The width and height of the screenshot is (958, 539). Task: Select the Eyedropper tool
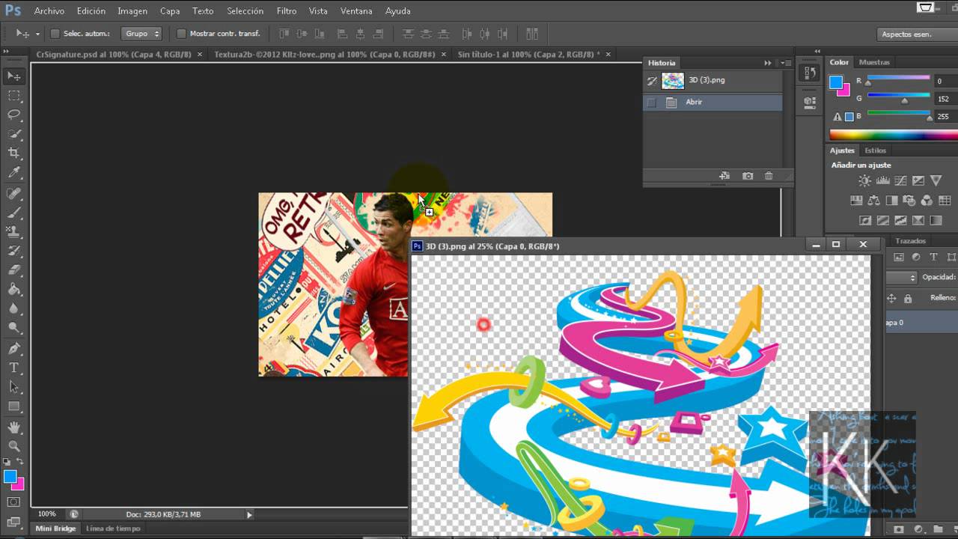pyautogui.click(x=13, y=172)
